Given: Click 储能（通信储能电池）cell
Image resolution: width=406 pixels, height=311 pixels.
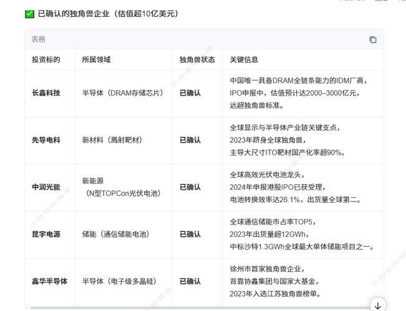Looking at the screenshot, I should pyautogui.click(x=116, y=234).
